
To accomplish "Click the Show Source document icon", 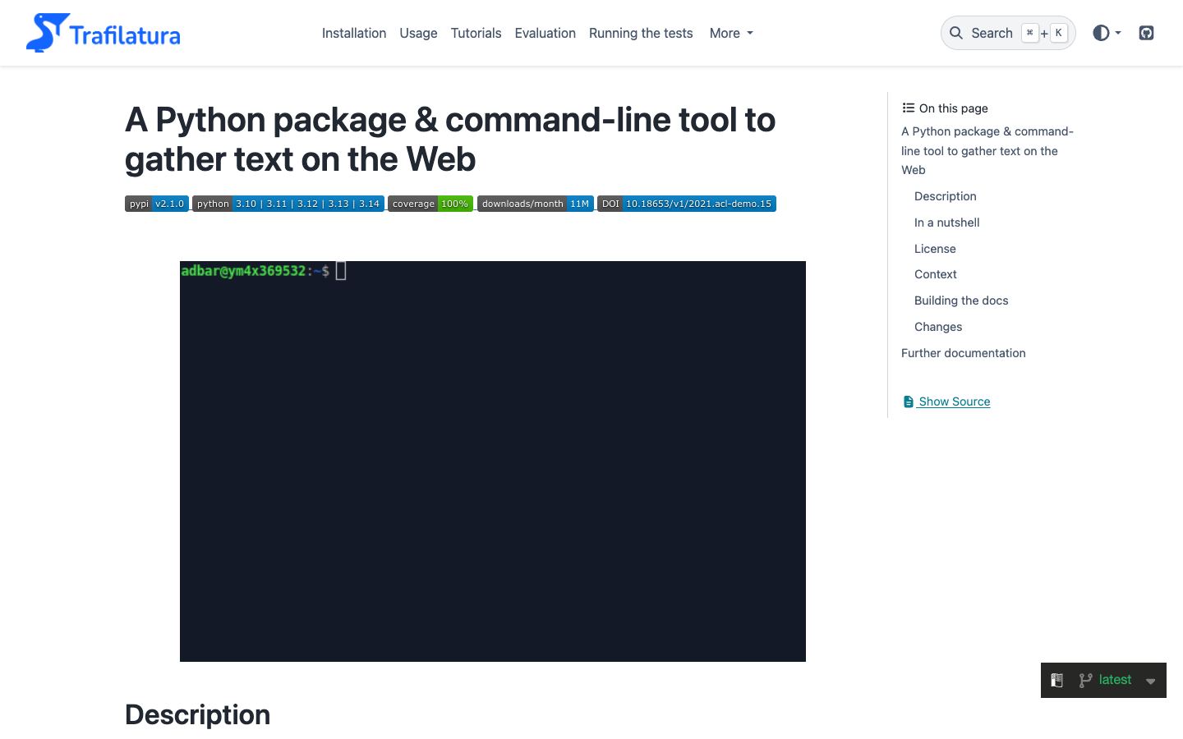I will pos(908,402).
